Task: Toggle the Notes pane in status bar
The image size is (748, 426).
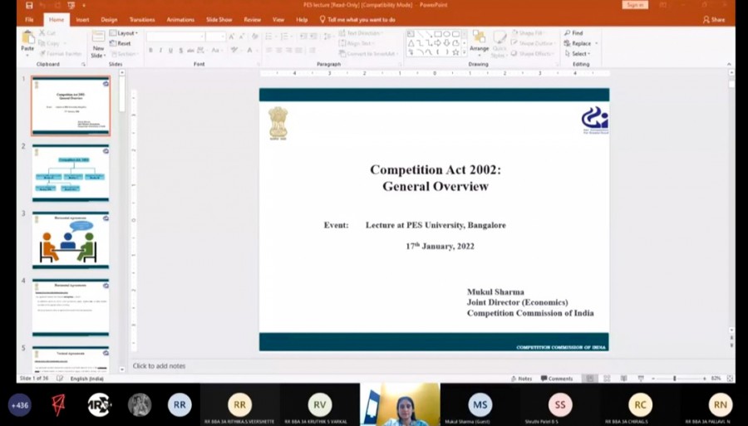Action: coord(521,379)
